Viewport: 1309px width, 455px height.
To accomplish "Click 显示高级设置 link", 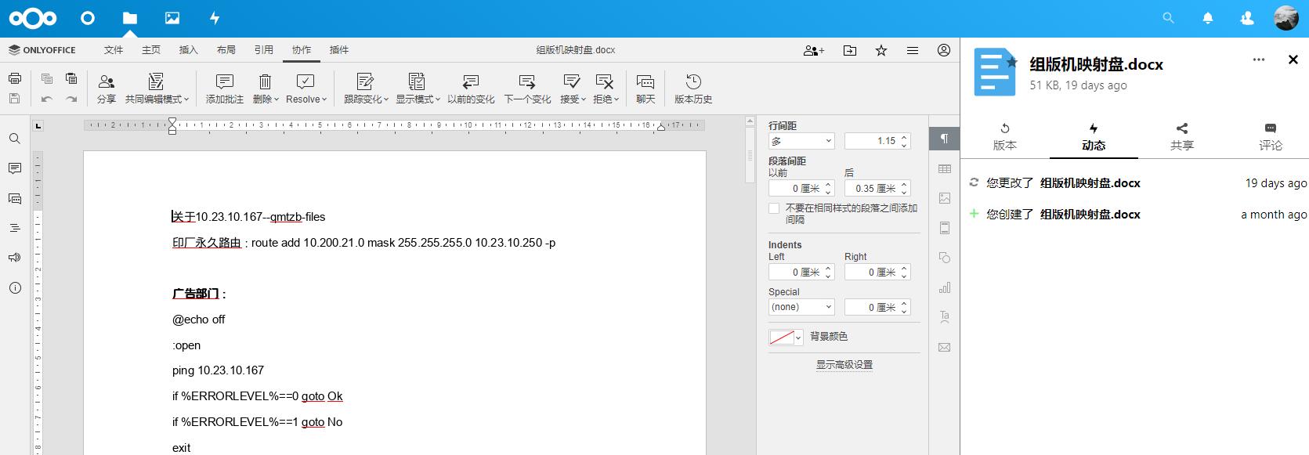I will [844, 365].
